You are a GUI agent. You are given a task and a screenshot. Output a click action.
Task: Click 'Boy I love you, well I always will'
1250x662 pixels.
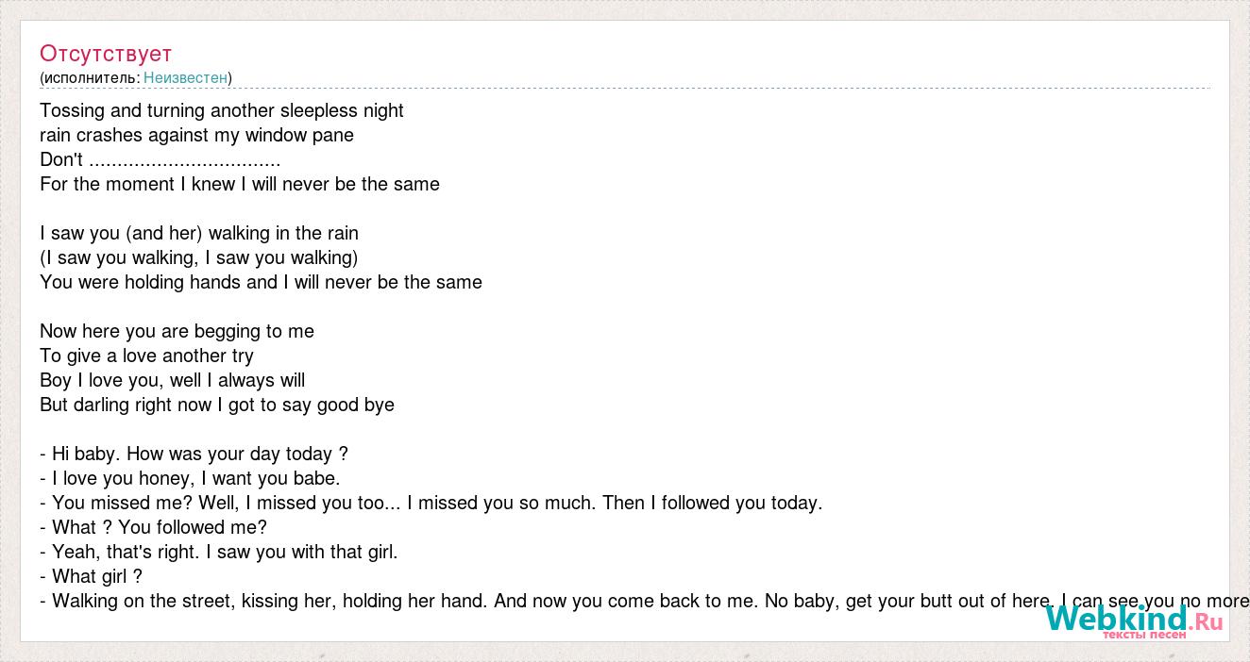click(173, 380)
